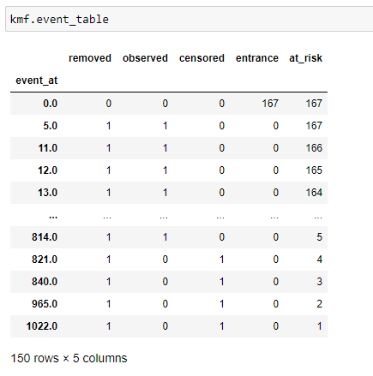Click the row index 13.0
The width and height of the screenshot is (373, 376).
pyautogui.click(x=48, y=193)
